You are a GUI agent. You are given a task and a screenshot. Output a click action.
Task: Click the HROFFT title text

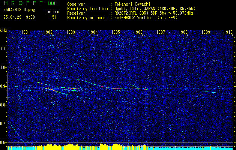tap(23, 3)
